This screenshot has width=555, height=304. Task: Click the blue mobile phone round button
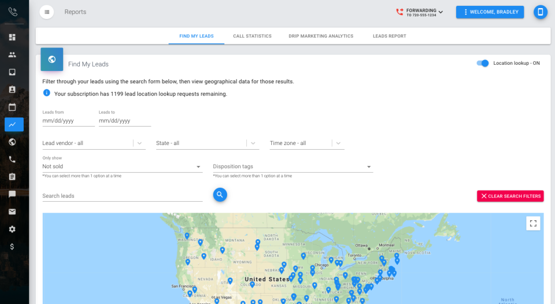[540, 12]
